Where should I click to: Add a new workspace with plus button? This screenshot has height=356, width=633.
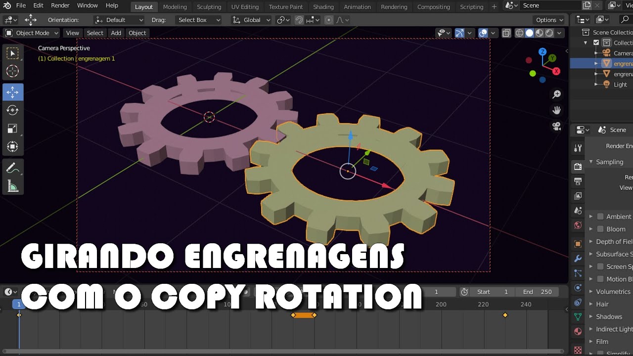point(494,7)
